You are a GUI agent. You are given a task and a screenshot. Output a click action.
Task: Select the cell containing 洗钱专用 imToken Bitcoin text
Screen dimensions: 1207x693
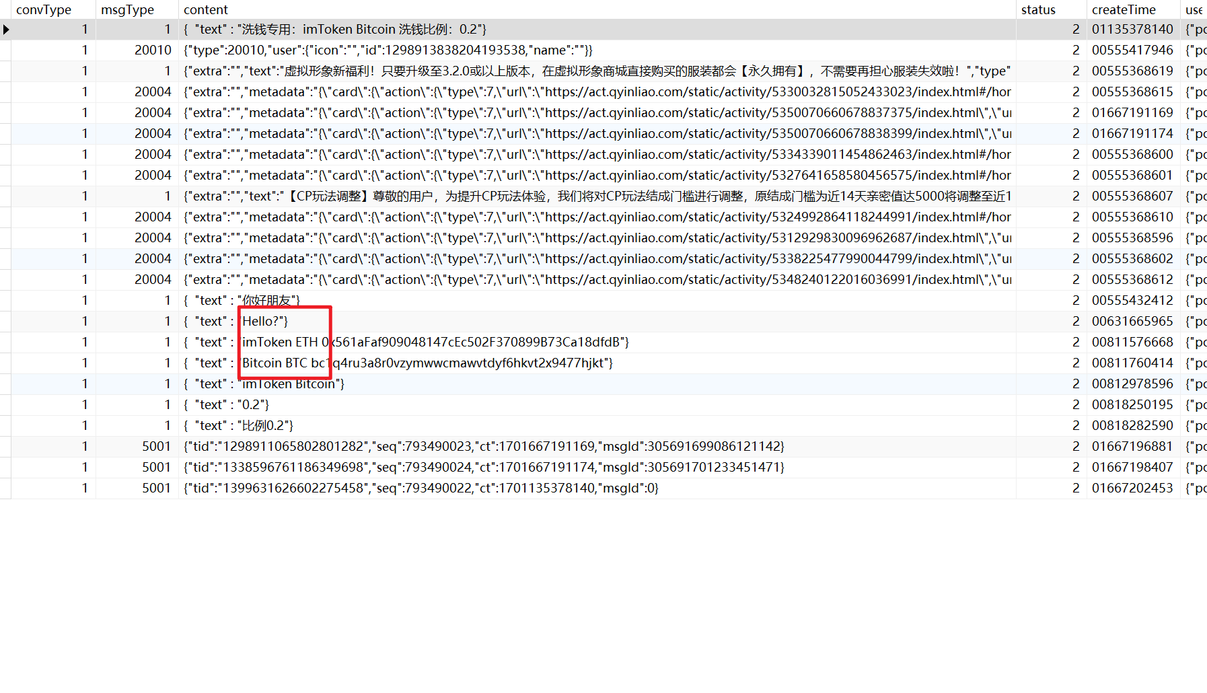point(597,30)
